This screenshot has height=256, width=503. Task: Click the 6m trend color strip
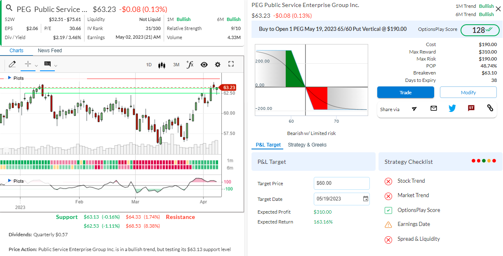coord(110,167)
